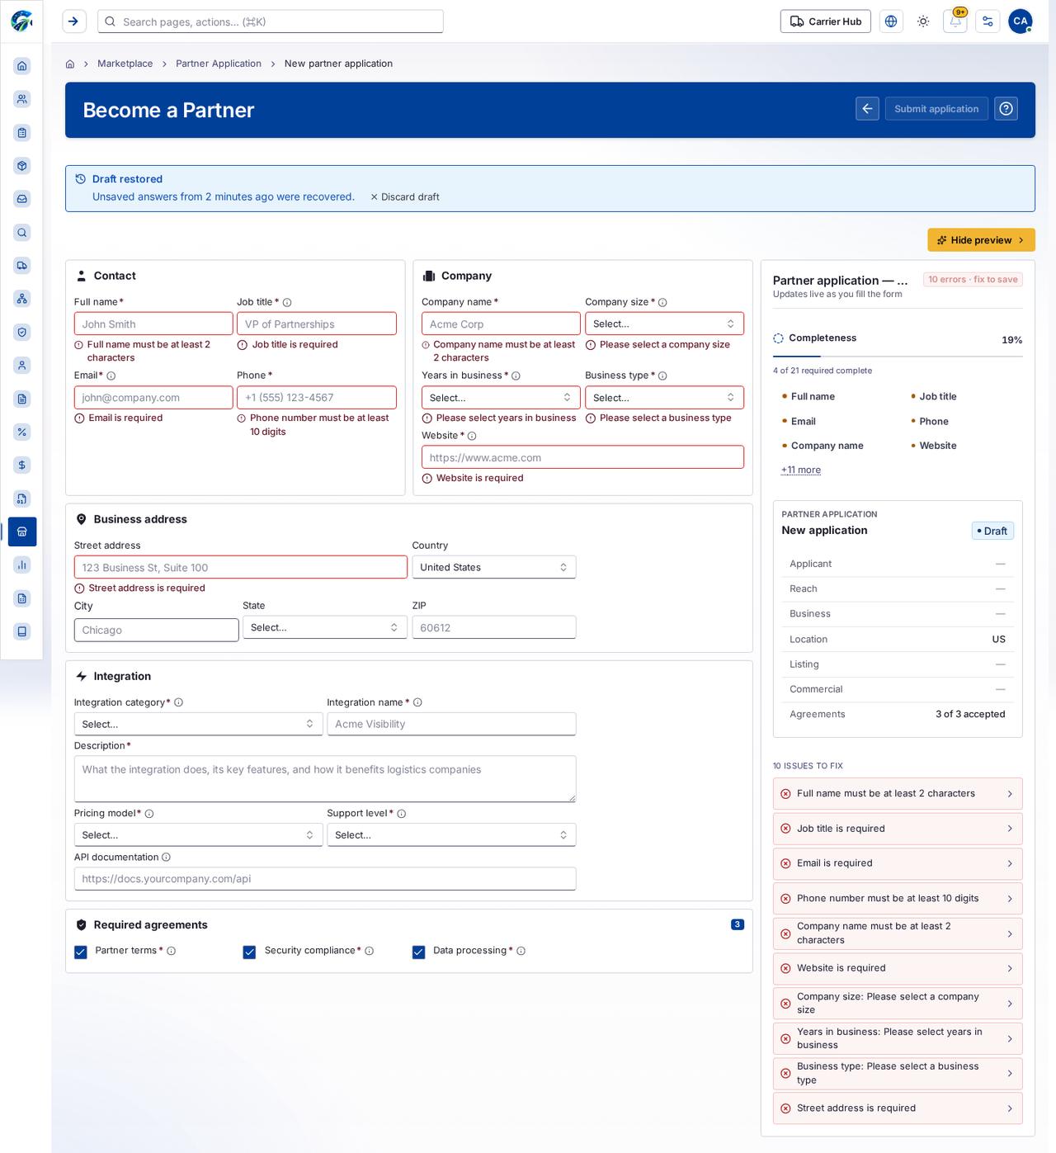Click the Integration name input field
This screenshot has height=1153, width=1056.
451,724
